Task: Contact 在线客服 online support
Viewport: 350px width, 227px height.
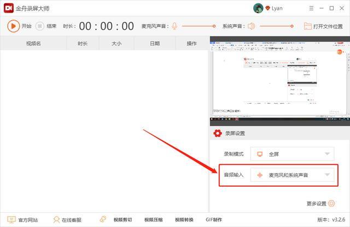Action: point(67,220)
